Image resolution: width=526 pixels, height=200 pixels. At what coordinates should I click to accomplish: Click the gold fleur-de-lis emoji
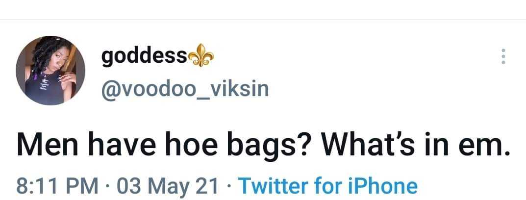[200, 55]
